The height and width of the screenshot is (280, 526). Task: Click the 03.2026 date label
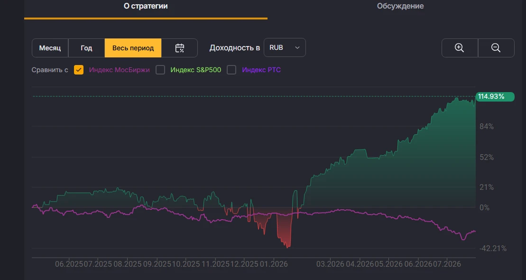coord(330,264)
